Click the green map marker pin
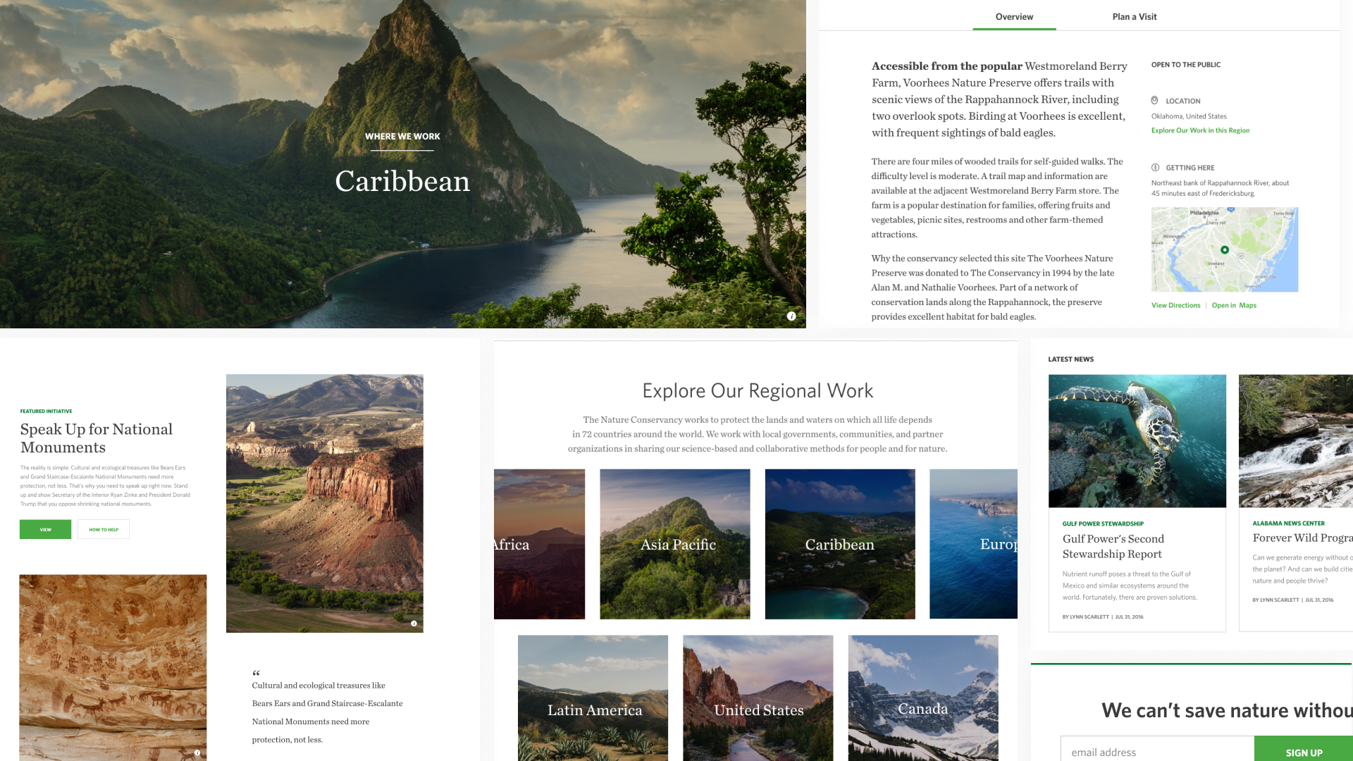1353x761 pixels. point(1225,249)
